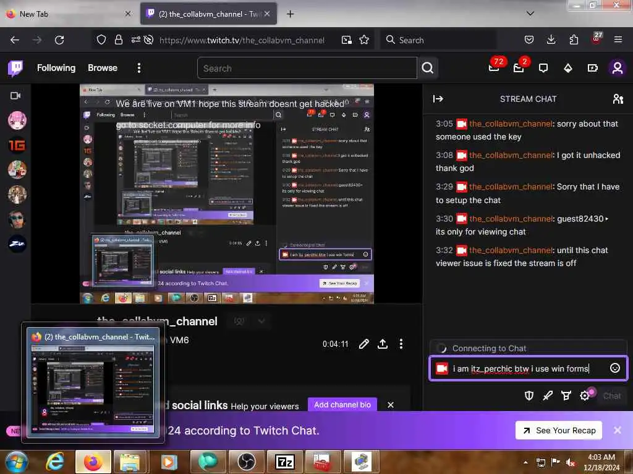Open chat settings gear icon

(585, 396)
